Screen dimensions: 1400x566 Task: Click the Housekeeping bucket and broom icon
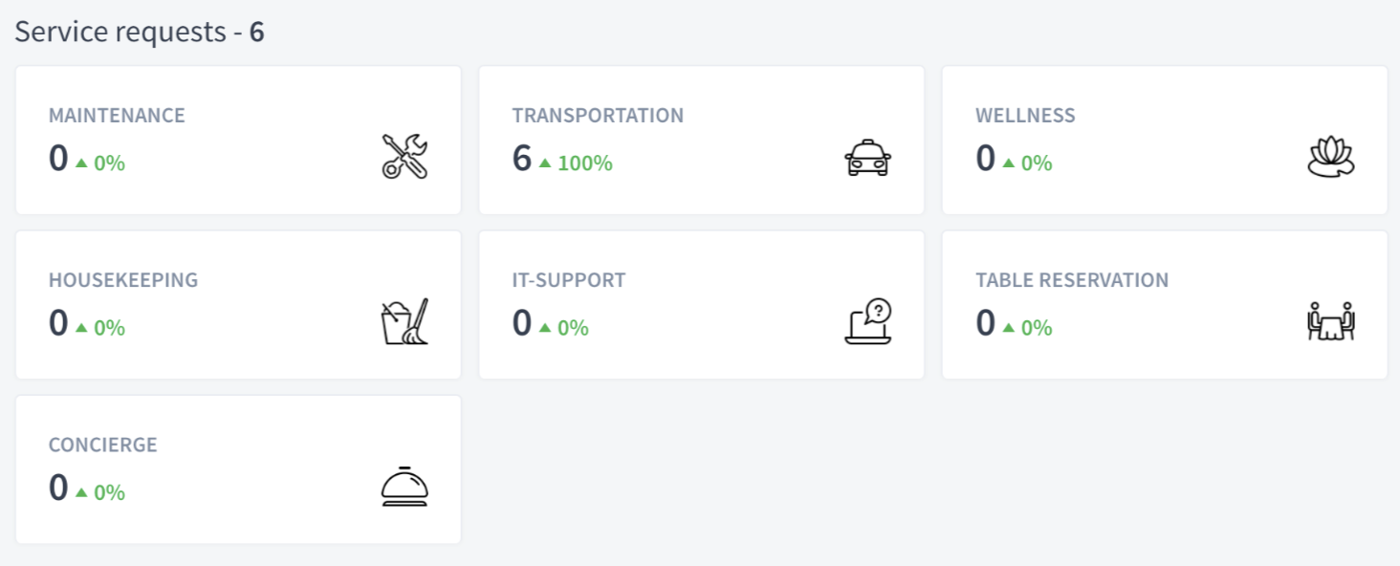405,322
